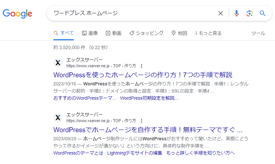Viewport: 275px width, 164px height.
Task: Open the 地図 tab
Action: tap(179, 33)
